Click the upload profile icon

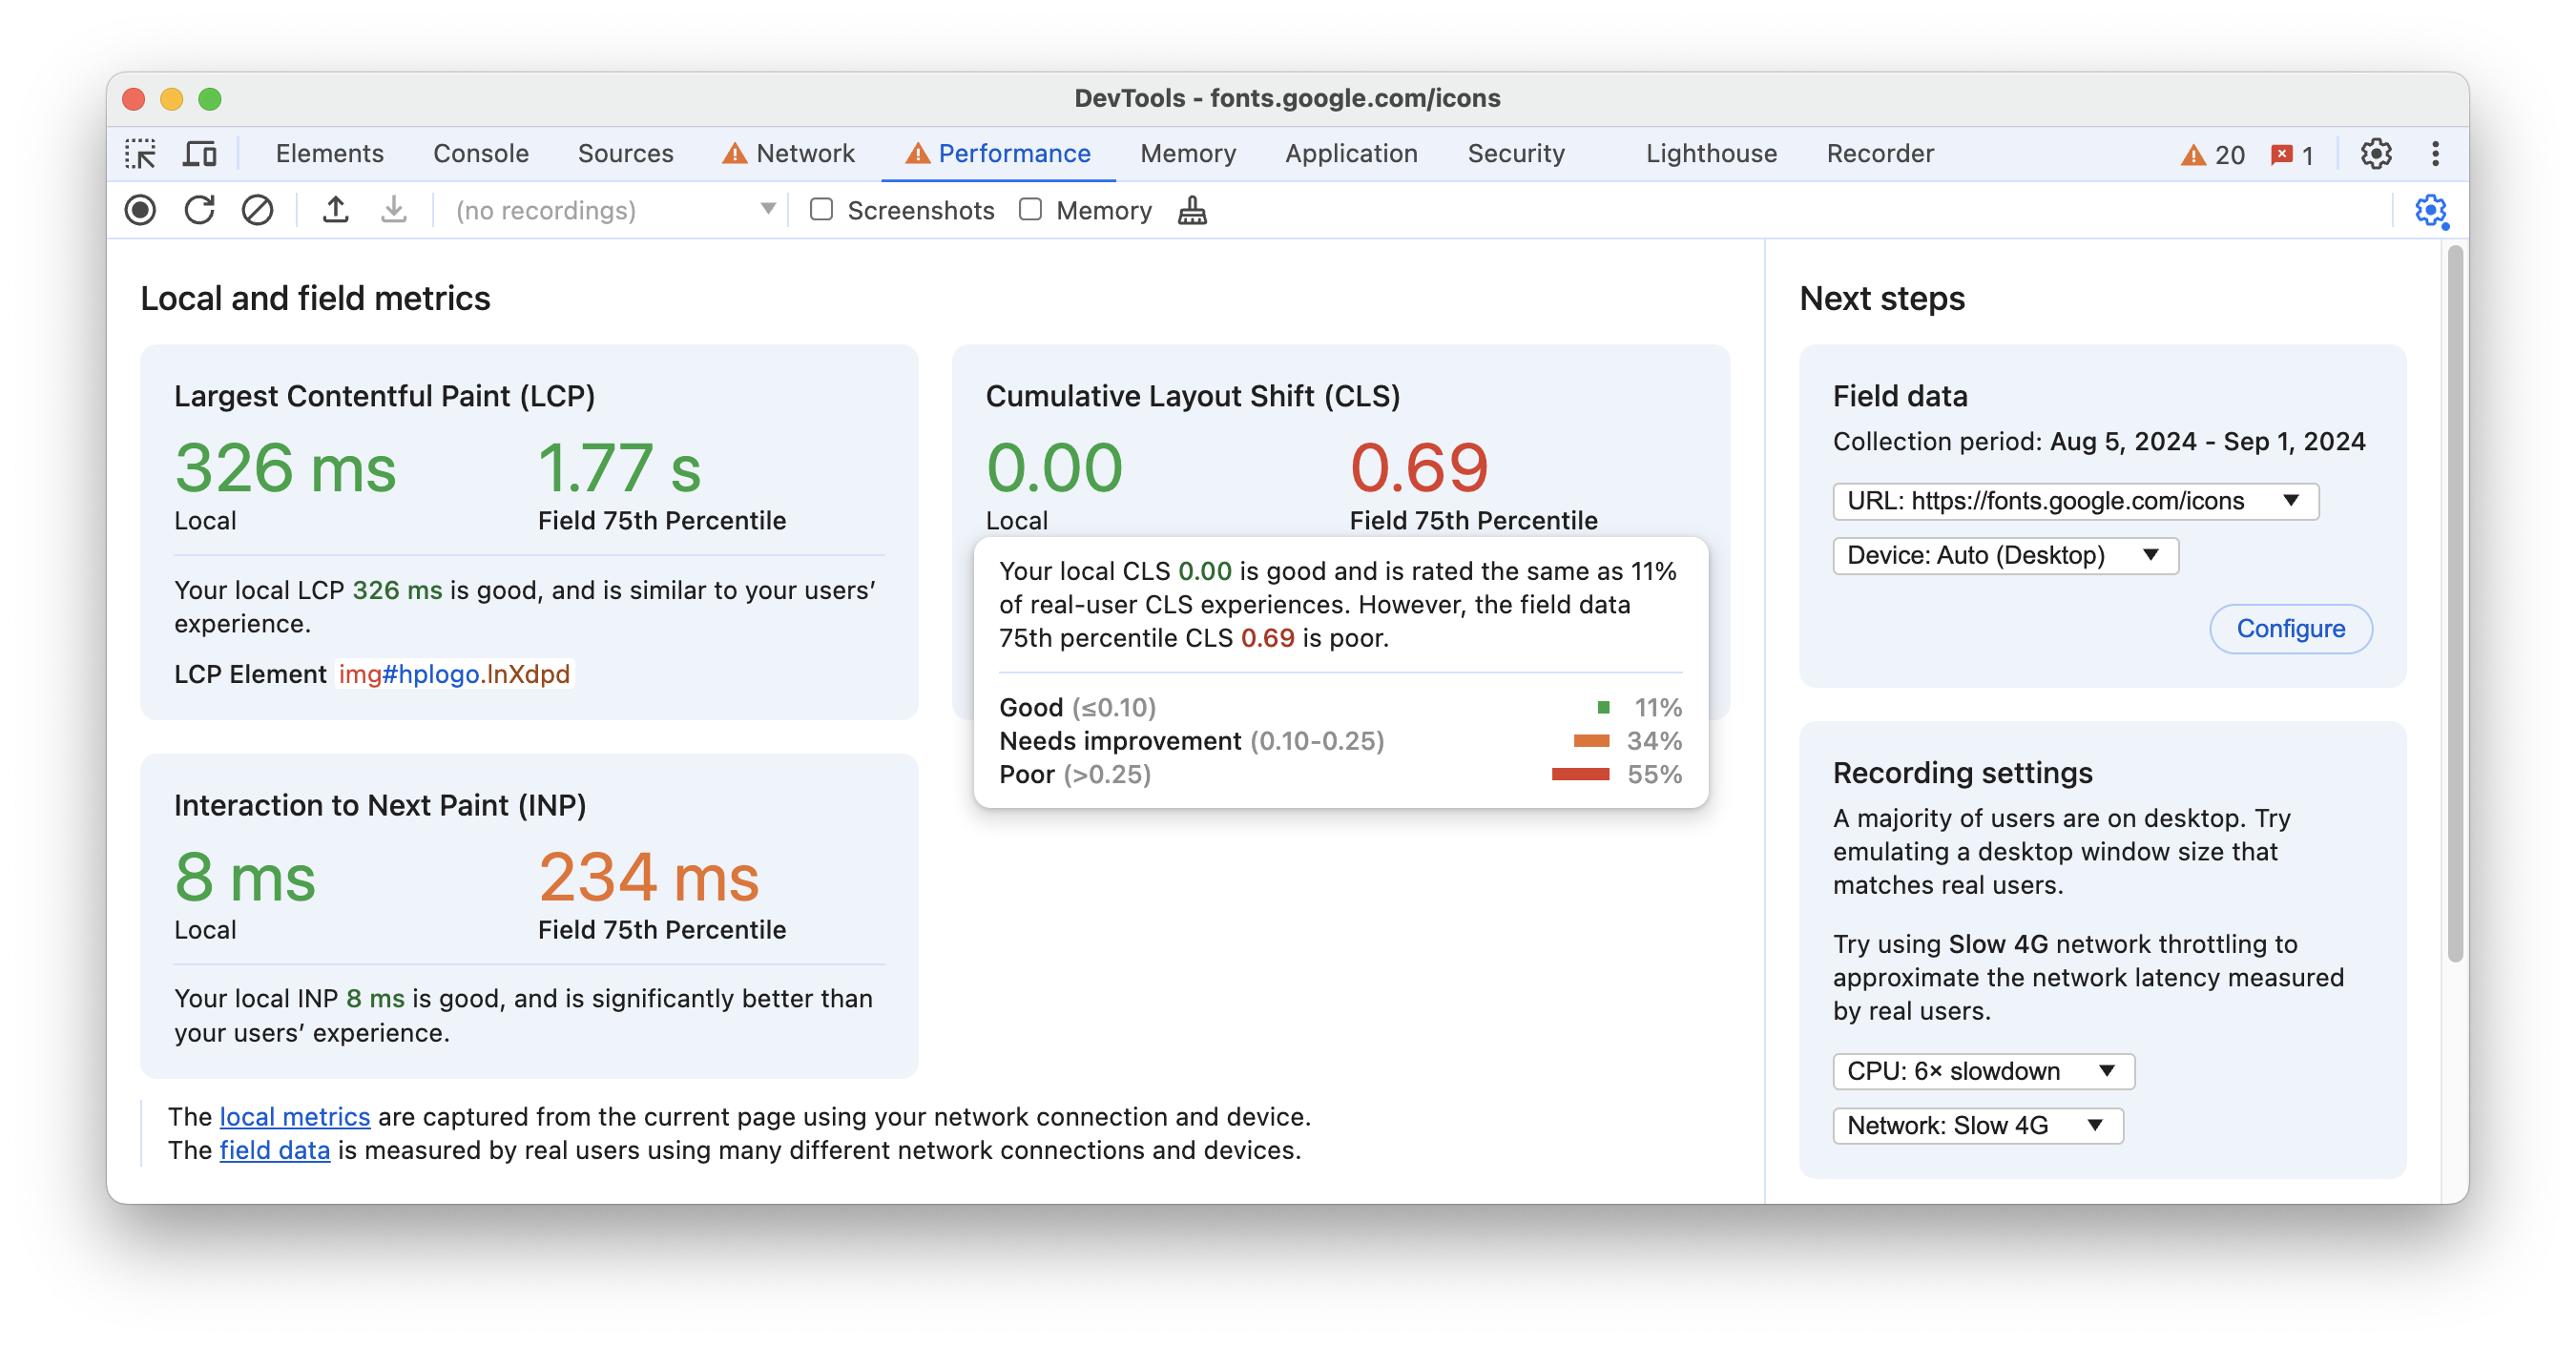pyautogui.click(x=336, y=210)
